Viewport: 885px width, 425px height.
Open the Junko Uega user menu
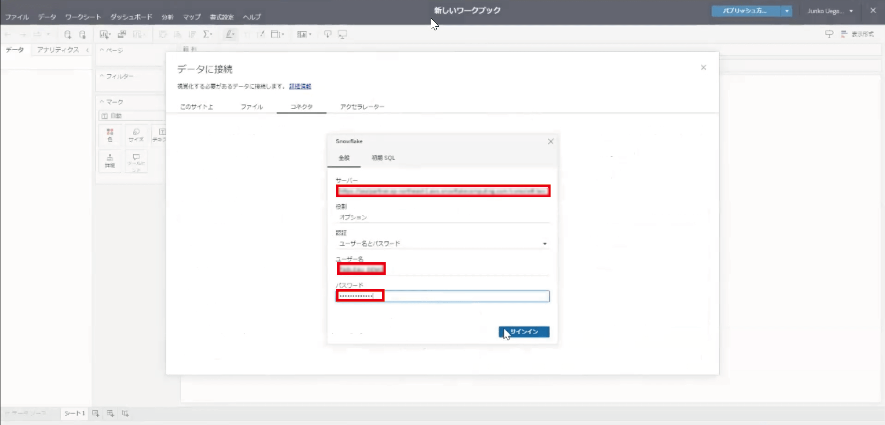click(830, 11)
